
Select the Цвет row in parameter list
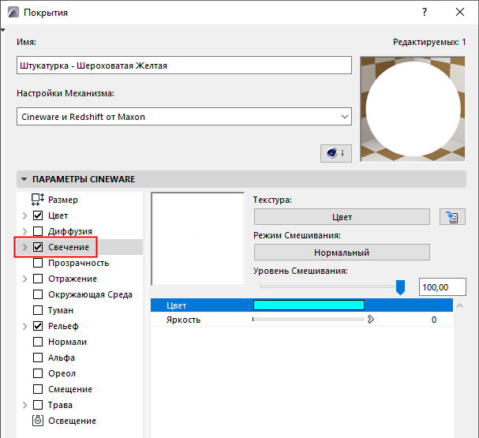tap(189, 305)
